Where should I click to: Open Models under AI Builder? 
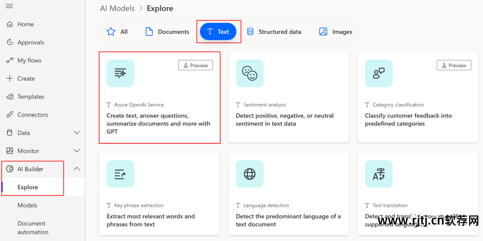(x=27, y=205)
